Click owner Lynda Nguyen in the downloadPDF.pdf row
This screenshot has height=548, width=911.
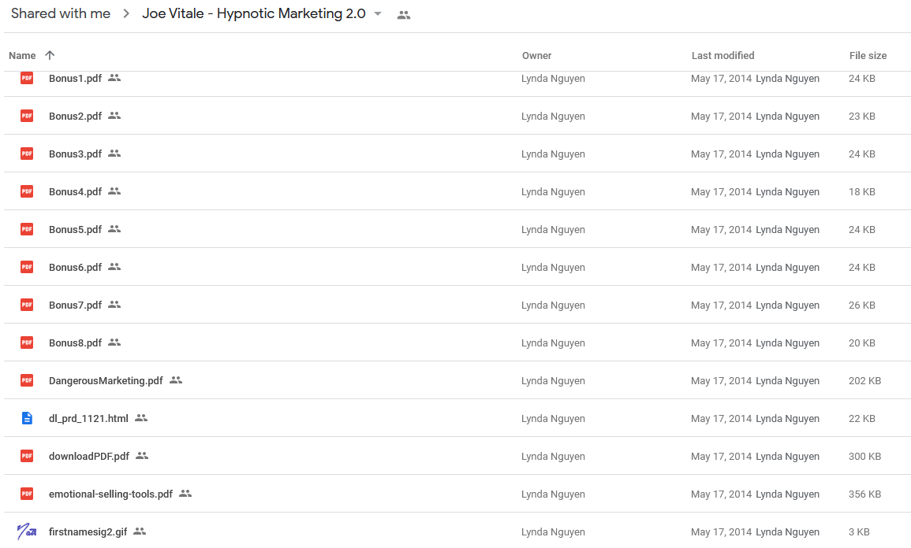pos(553,457)
